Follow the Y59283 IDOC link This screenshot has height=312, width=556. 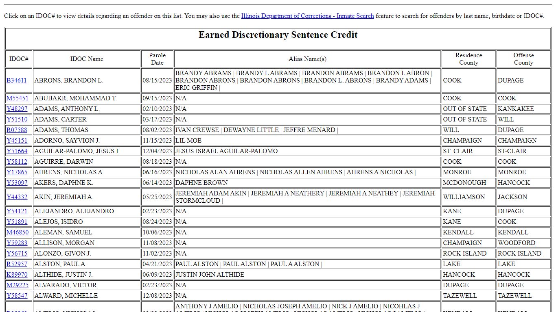point(17,243)
